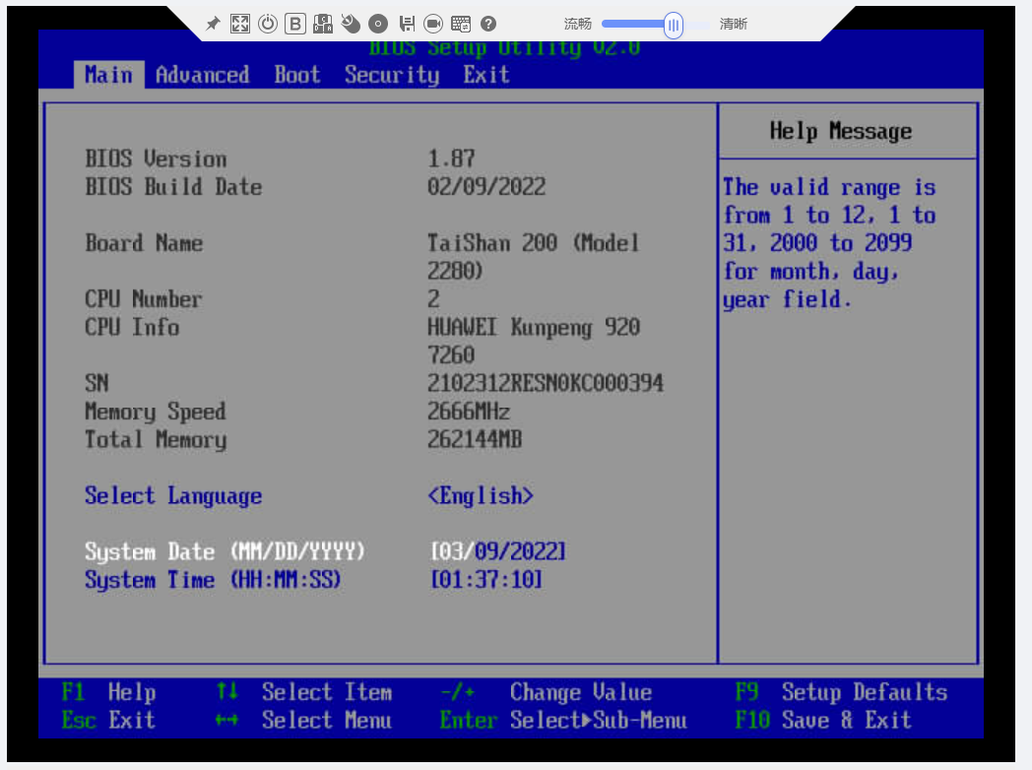Click the 流畅 smooth quality label

(578, 25)
